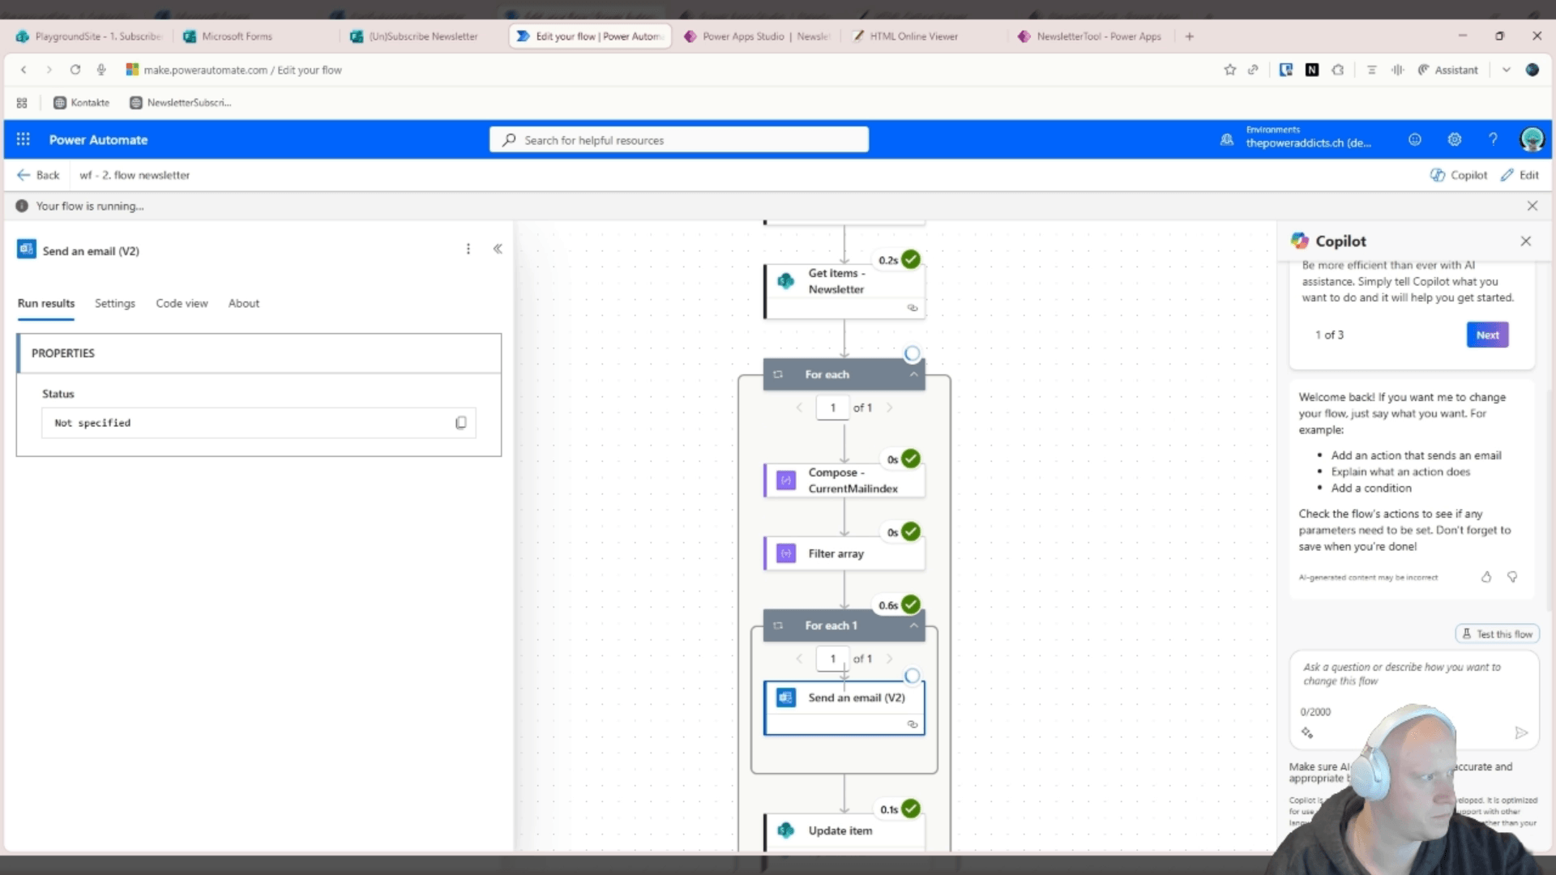
Task: Open a new browser tab
Action: tap(1189, 36)
